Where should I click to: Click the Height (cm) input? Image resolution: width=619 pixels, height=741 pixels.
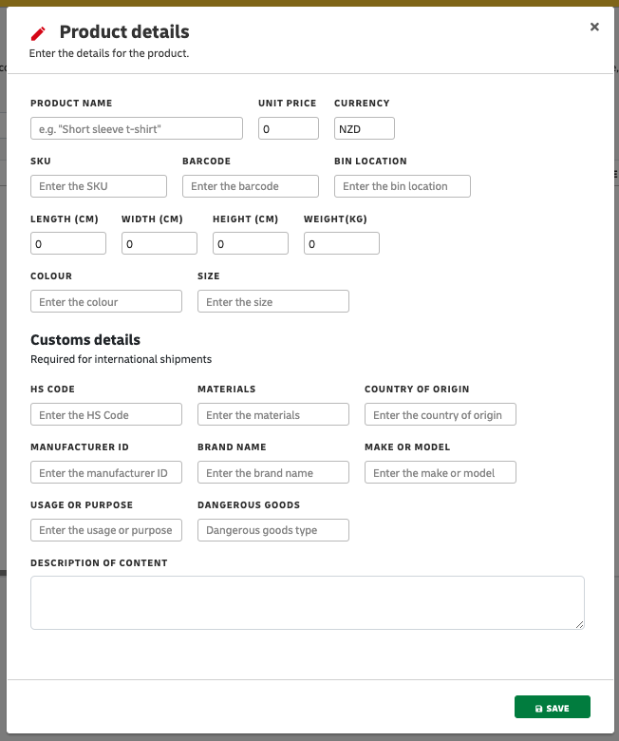(x=251, y=243)
